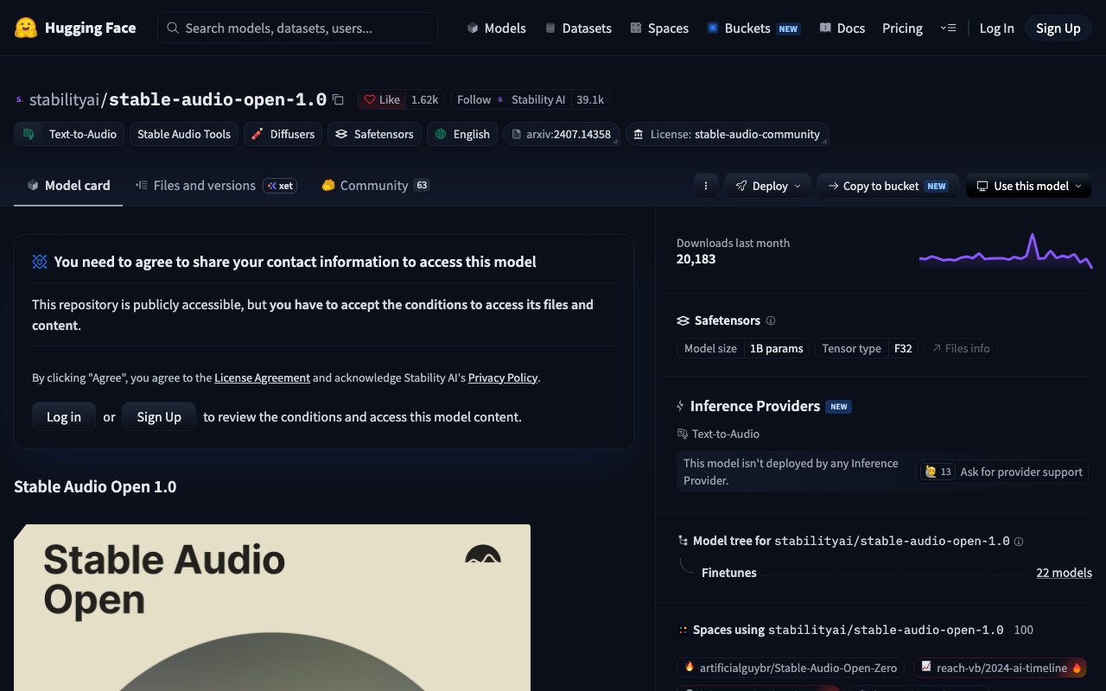Select the Text-to-Audio tag
The image size is (1106, 691).
click(69, 134)
